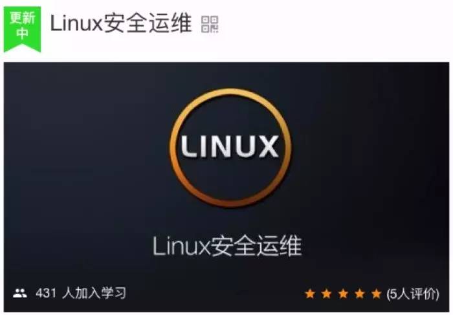Open the (5人评价) reviews link

pyautogui.click(x=413, y=294)
